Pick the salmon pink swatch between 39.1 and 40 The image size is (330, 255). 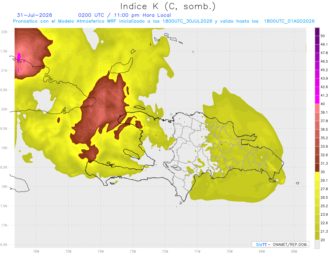[x=317, y=108]
